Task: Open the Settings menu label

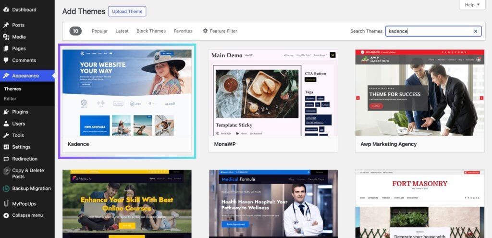Action: coord(21,147)
